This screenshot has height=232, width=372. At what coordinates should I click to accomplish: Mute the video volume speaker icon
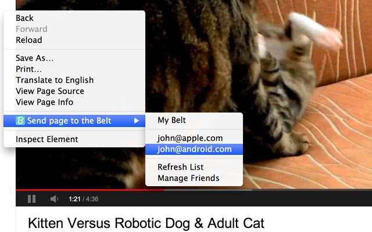[54, 199]
